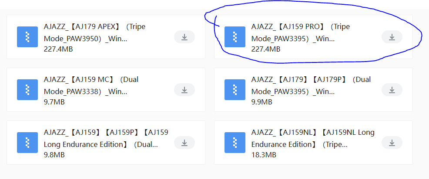Click the zip file icon for AJ179 APEX
The image size is (429, 179).
point(27,37)
